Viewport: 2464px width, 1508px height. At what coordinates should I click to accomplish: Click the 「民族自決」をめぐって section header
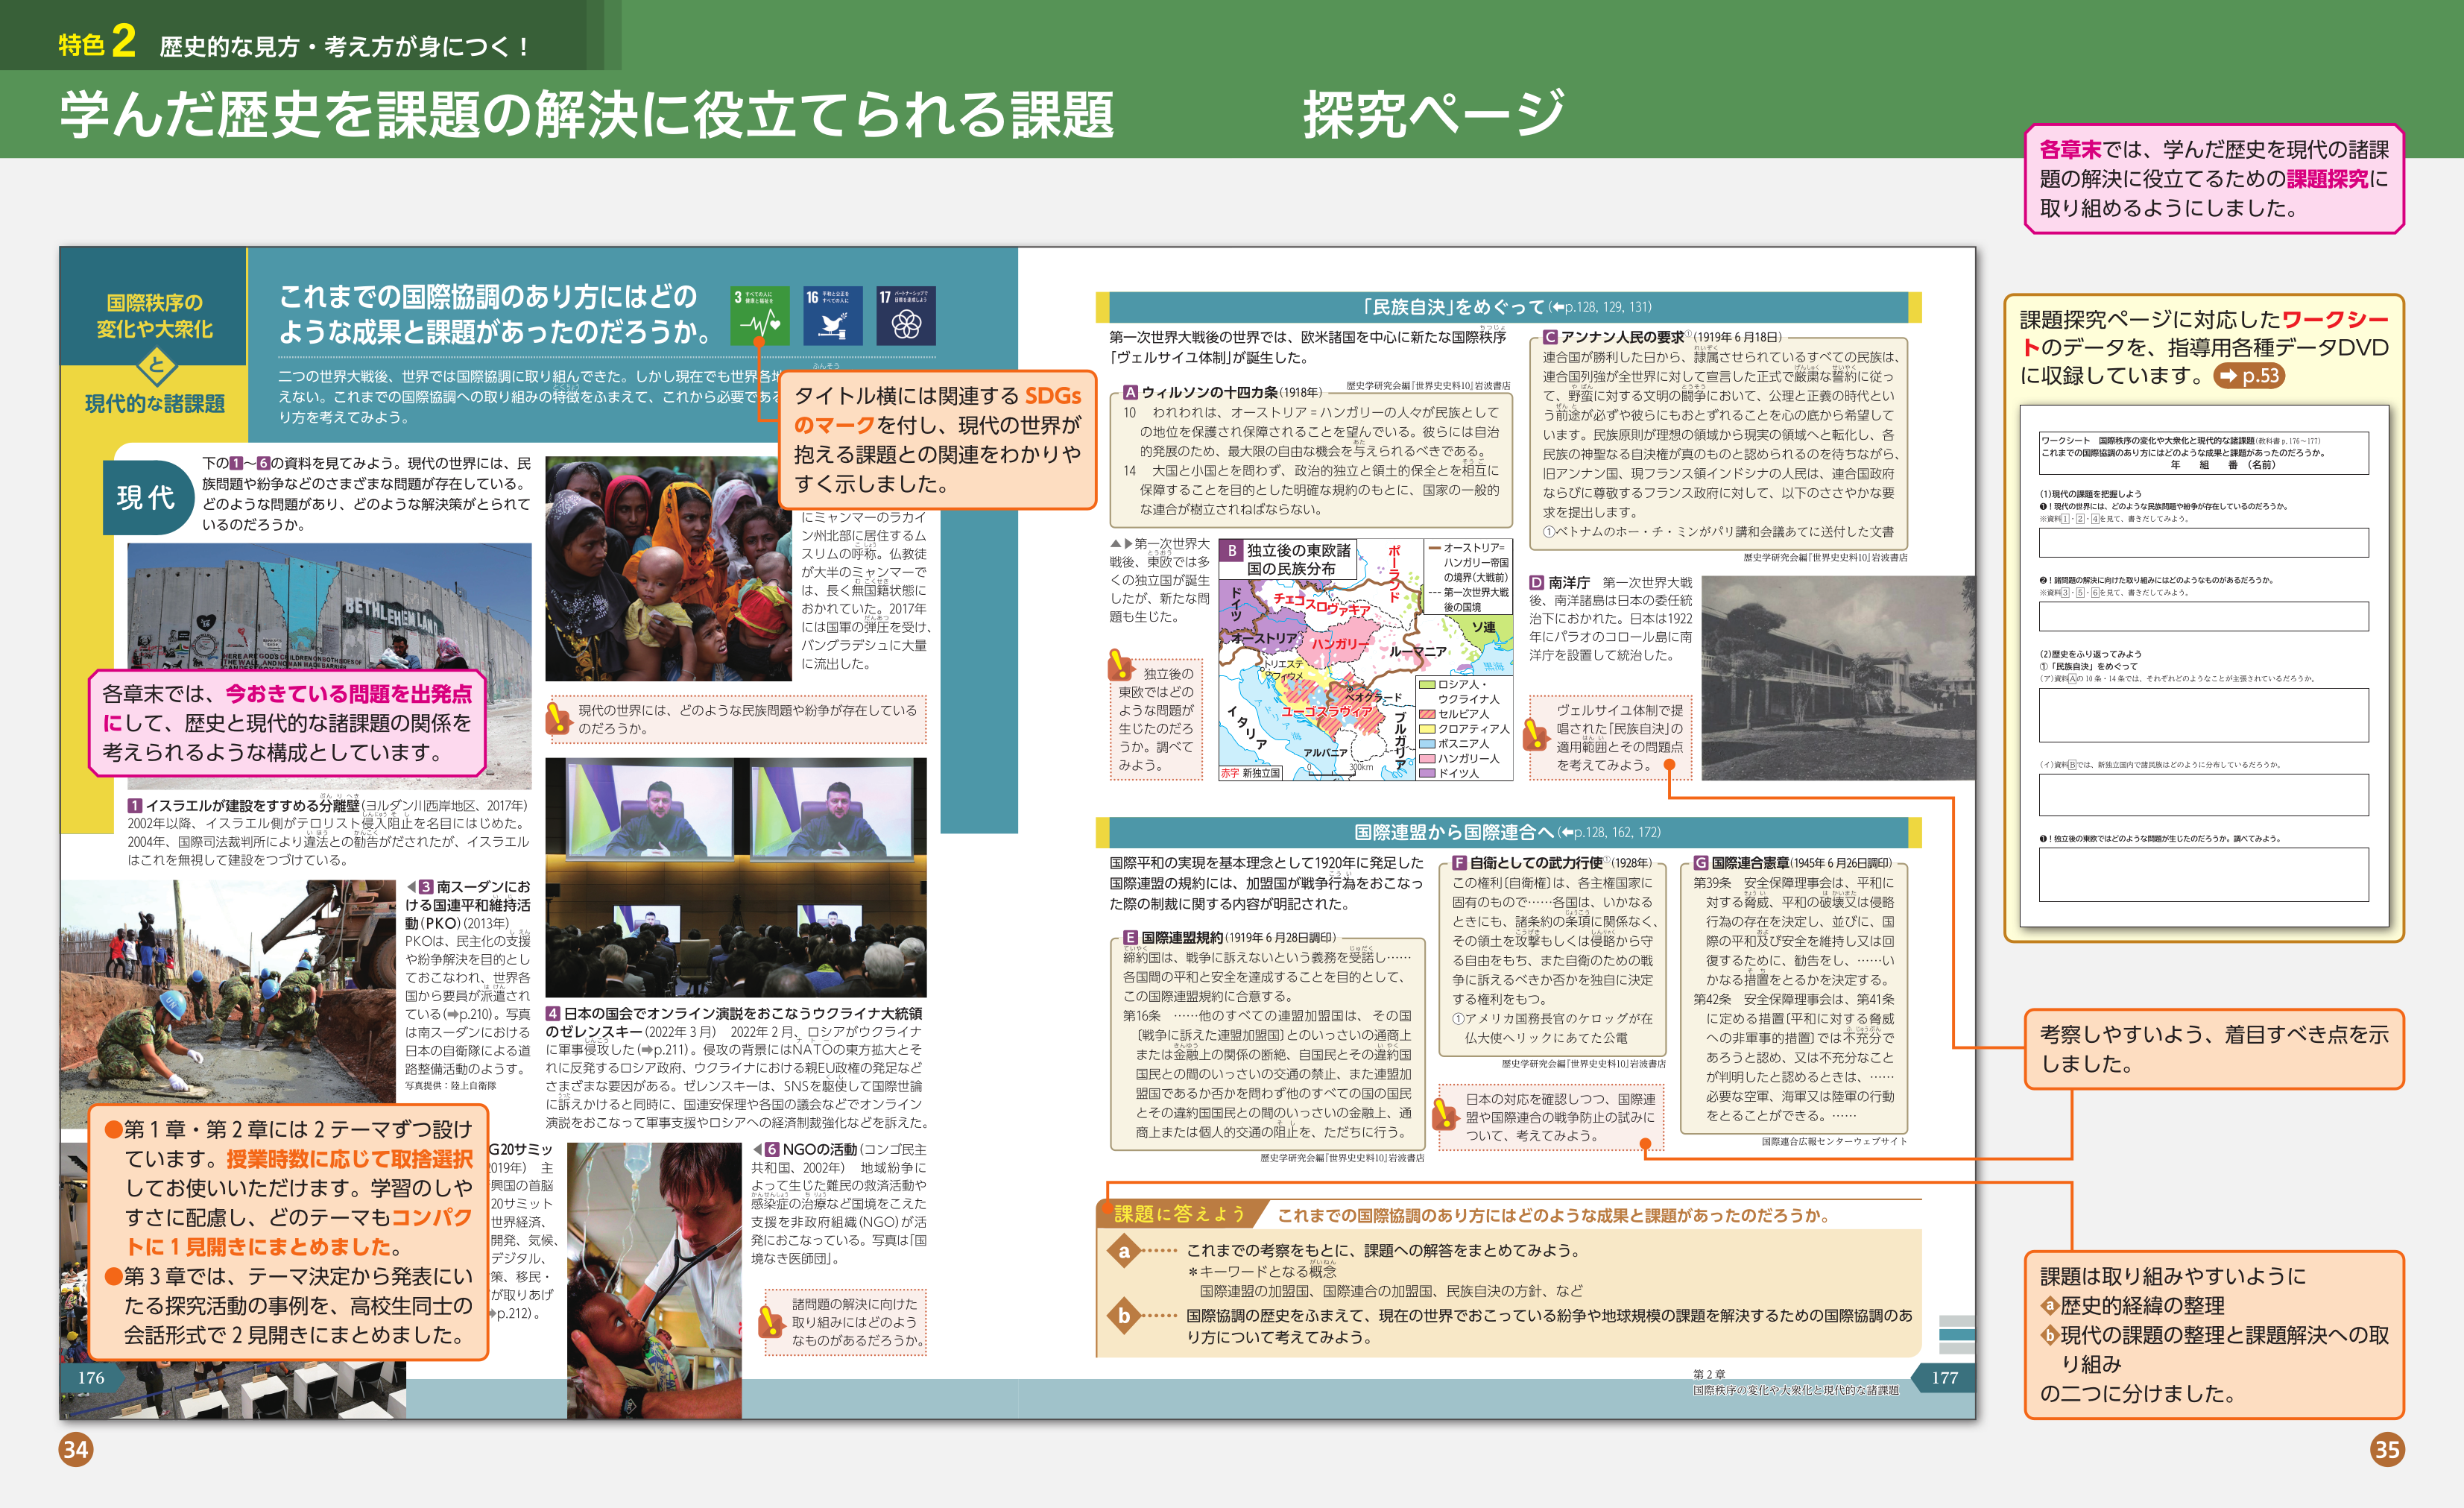(x=1508, y=307)
